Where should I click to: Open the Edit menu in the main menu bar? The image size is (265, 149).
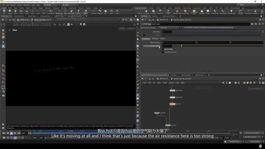point(7,5)
